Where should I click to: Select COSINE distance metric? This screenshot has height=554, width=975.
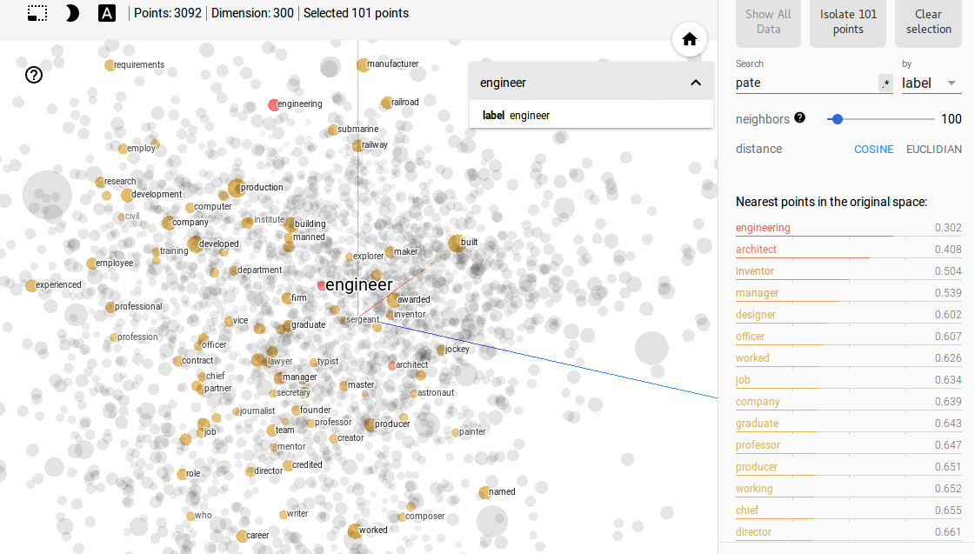tap(873, 150)
